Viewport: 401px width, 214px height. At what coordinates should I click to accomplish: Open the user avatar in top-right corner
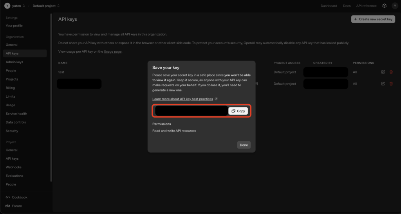pos(394,6)
